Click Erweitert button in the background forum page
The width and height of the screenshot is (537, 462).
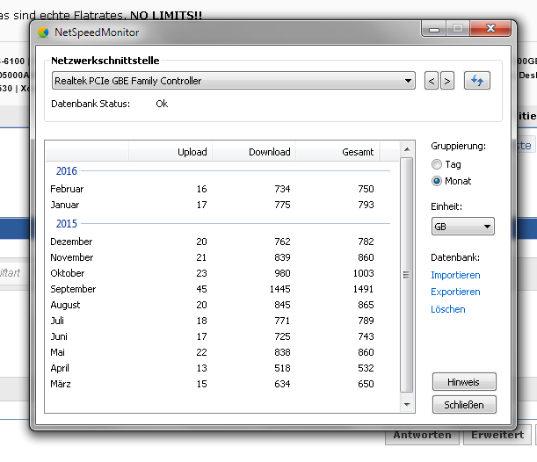[497, 436]
